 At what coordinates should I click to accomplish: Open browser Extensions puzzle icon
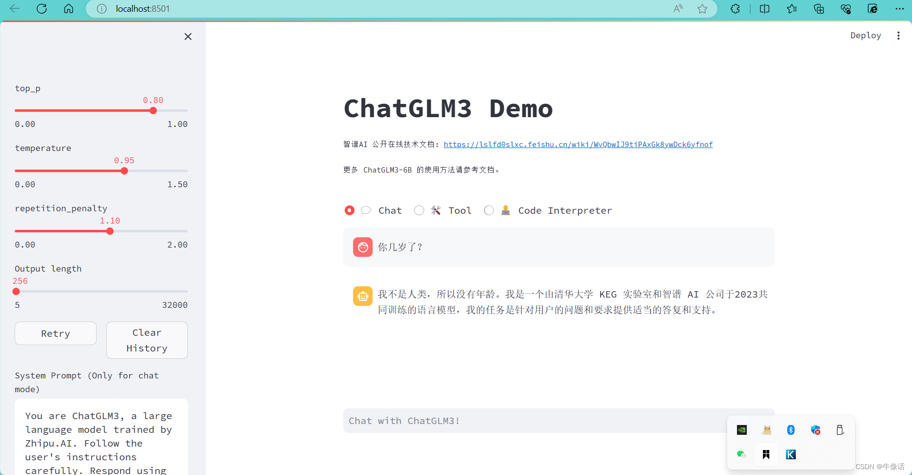click(735, 9)
